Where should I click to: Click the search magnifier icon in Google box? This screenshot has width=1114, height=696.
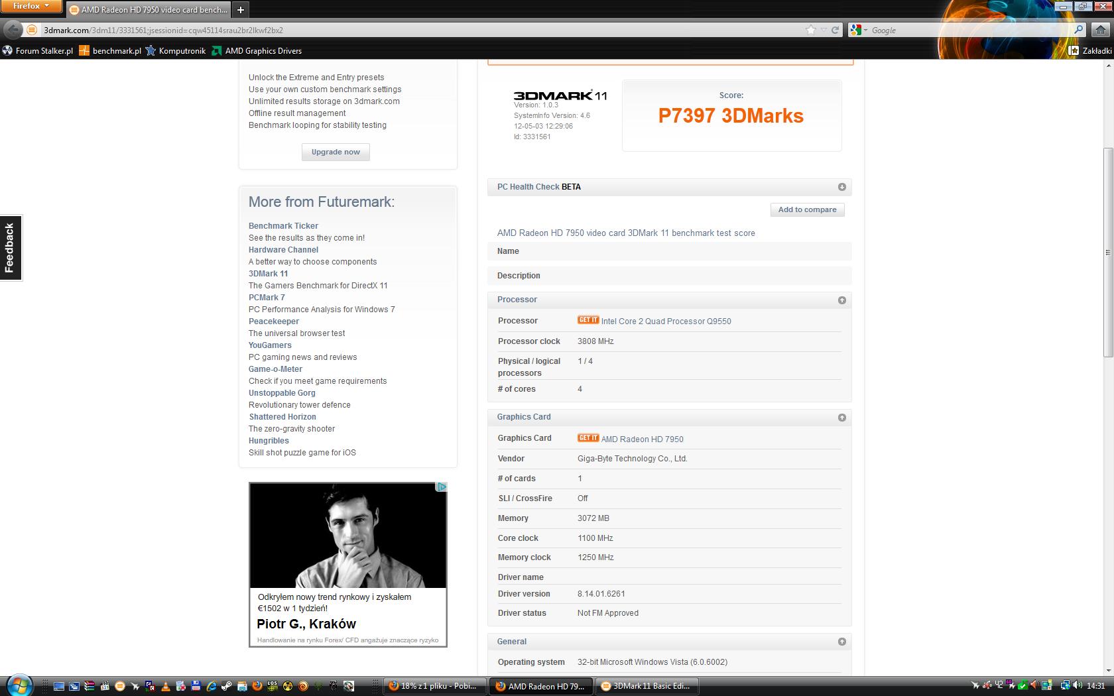pos(1078,30)
